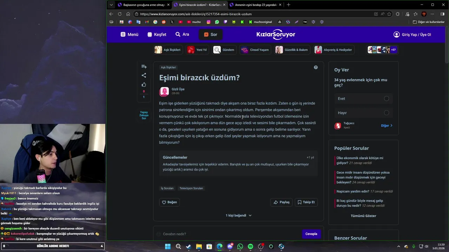
Task: Open Alışveriş & Hediyeler category
Action: click(x=333, y=50)
